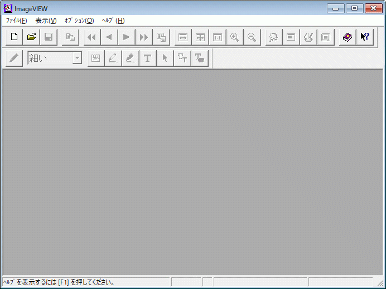Maximize the ImageVIEW window
Screen dimensions: 386x289
coord(355,8)
